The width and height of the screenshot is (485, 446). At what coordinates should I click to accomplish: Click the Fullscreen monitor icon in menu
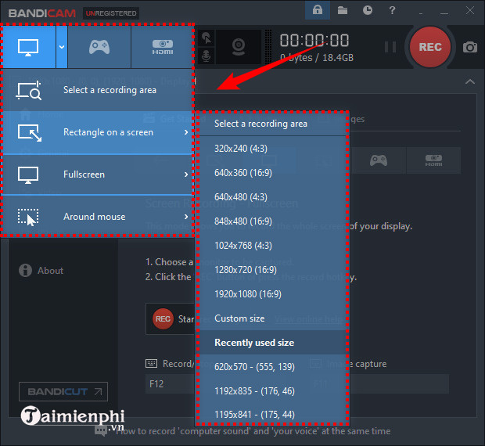(x=28, y=174)
